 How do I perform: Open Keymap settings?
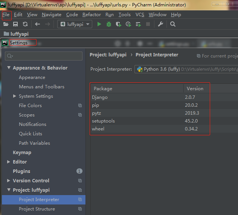pyautogui.click(x=22, y=153)
